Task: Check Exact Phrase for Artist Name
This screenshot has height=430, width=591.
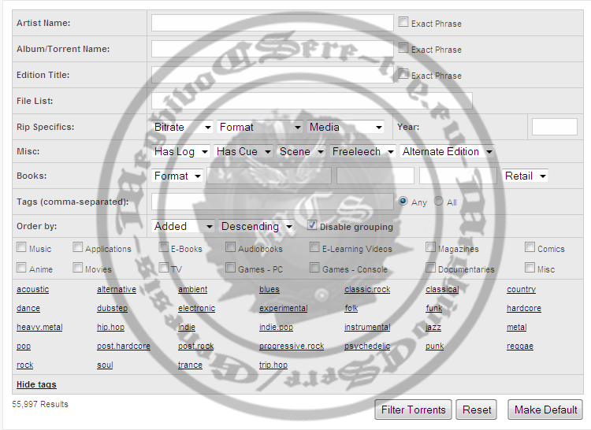Action: point(403,22)
